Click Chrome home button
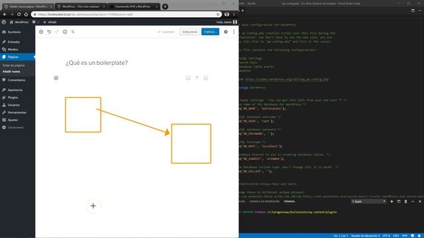The height and width of the screenshot is (238, 424). pos(26,15)
